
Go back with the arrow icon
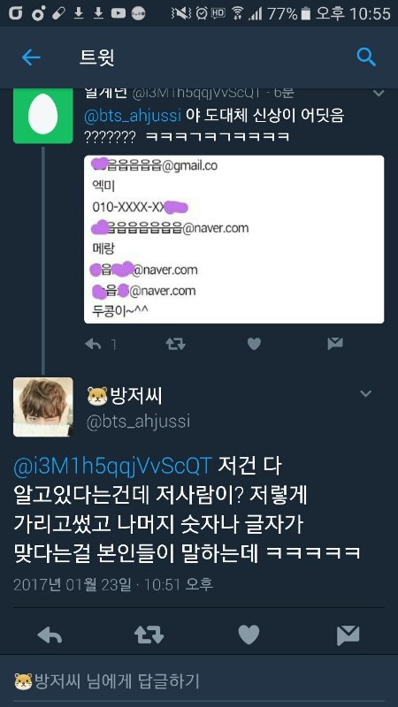pyautogui.click(x=31, y=57)
